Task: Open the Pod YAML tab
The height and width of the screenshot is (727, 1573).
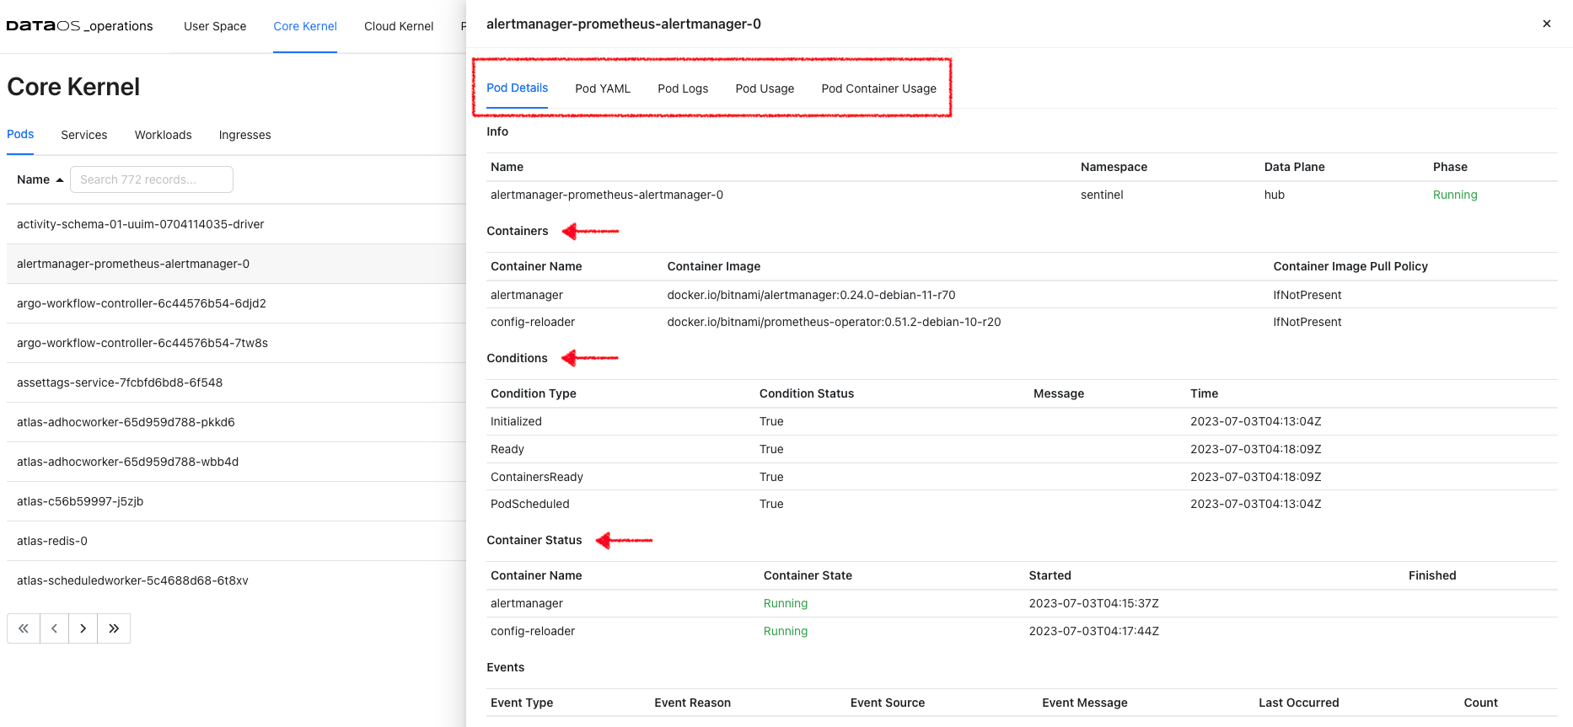Action: (603, 88)
